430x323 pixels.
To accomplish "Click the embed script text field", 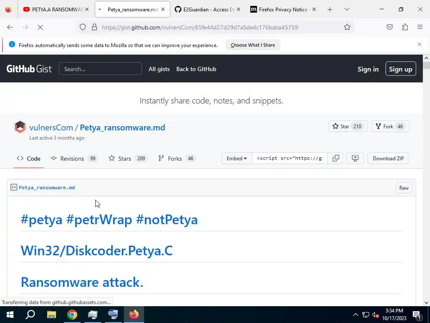I will coord(290,158).
